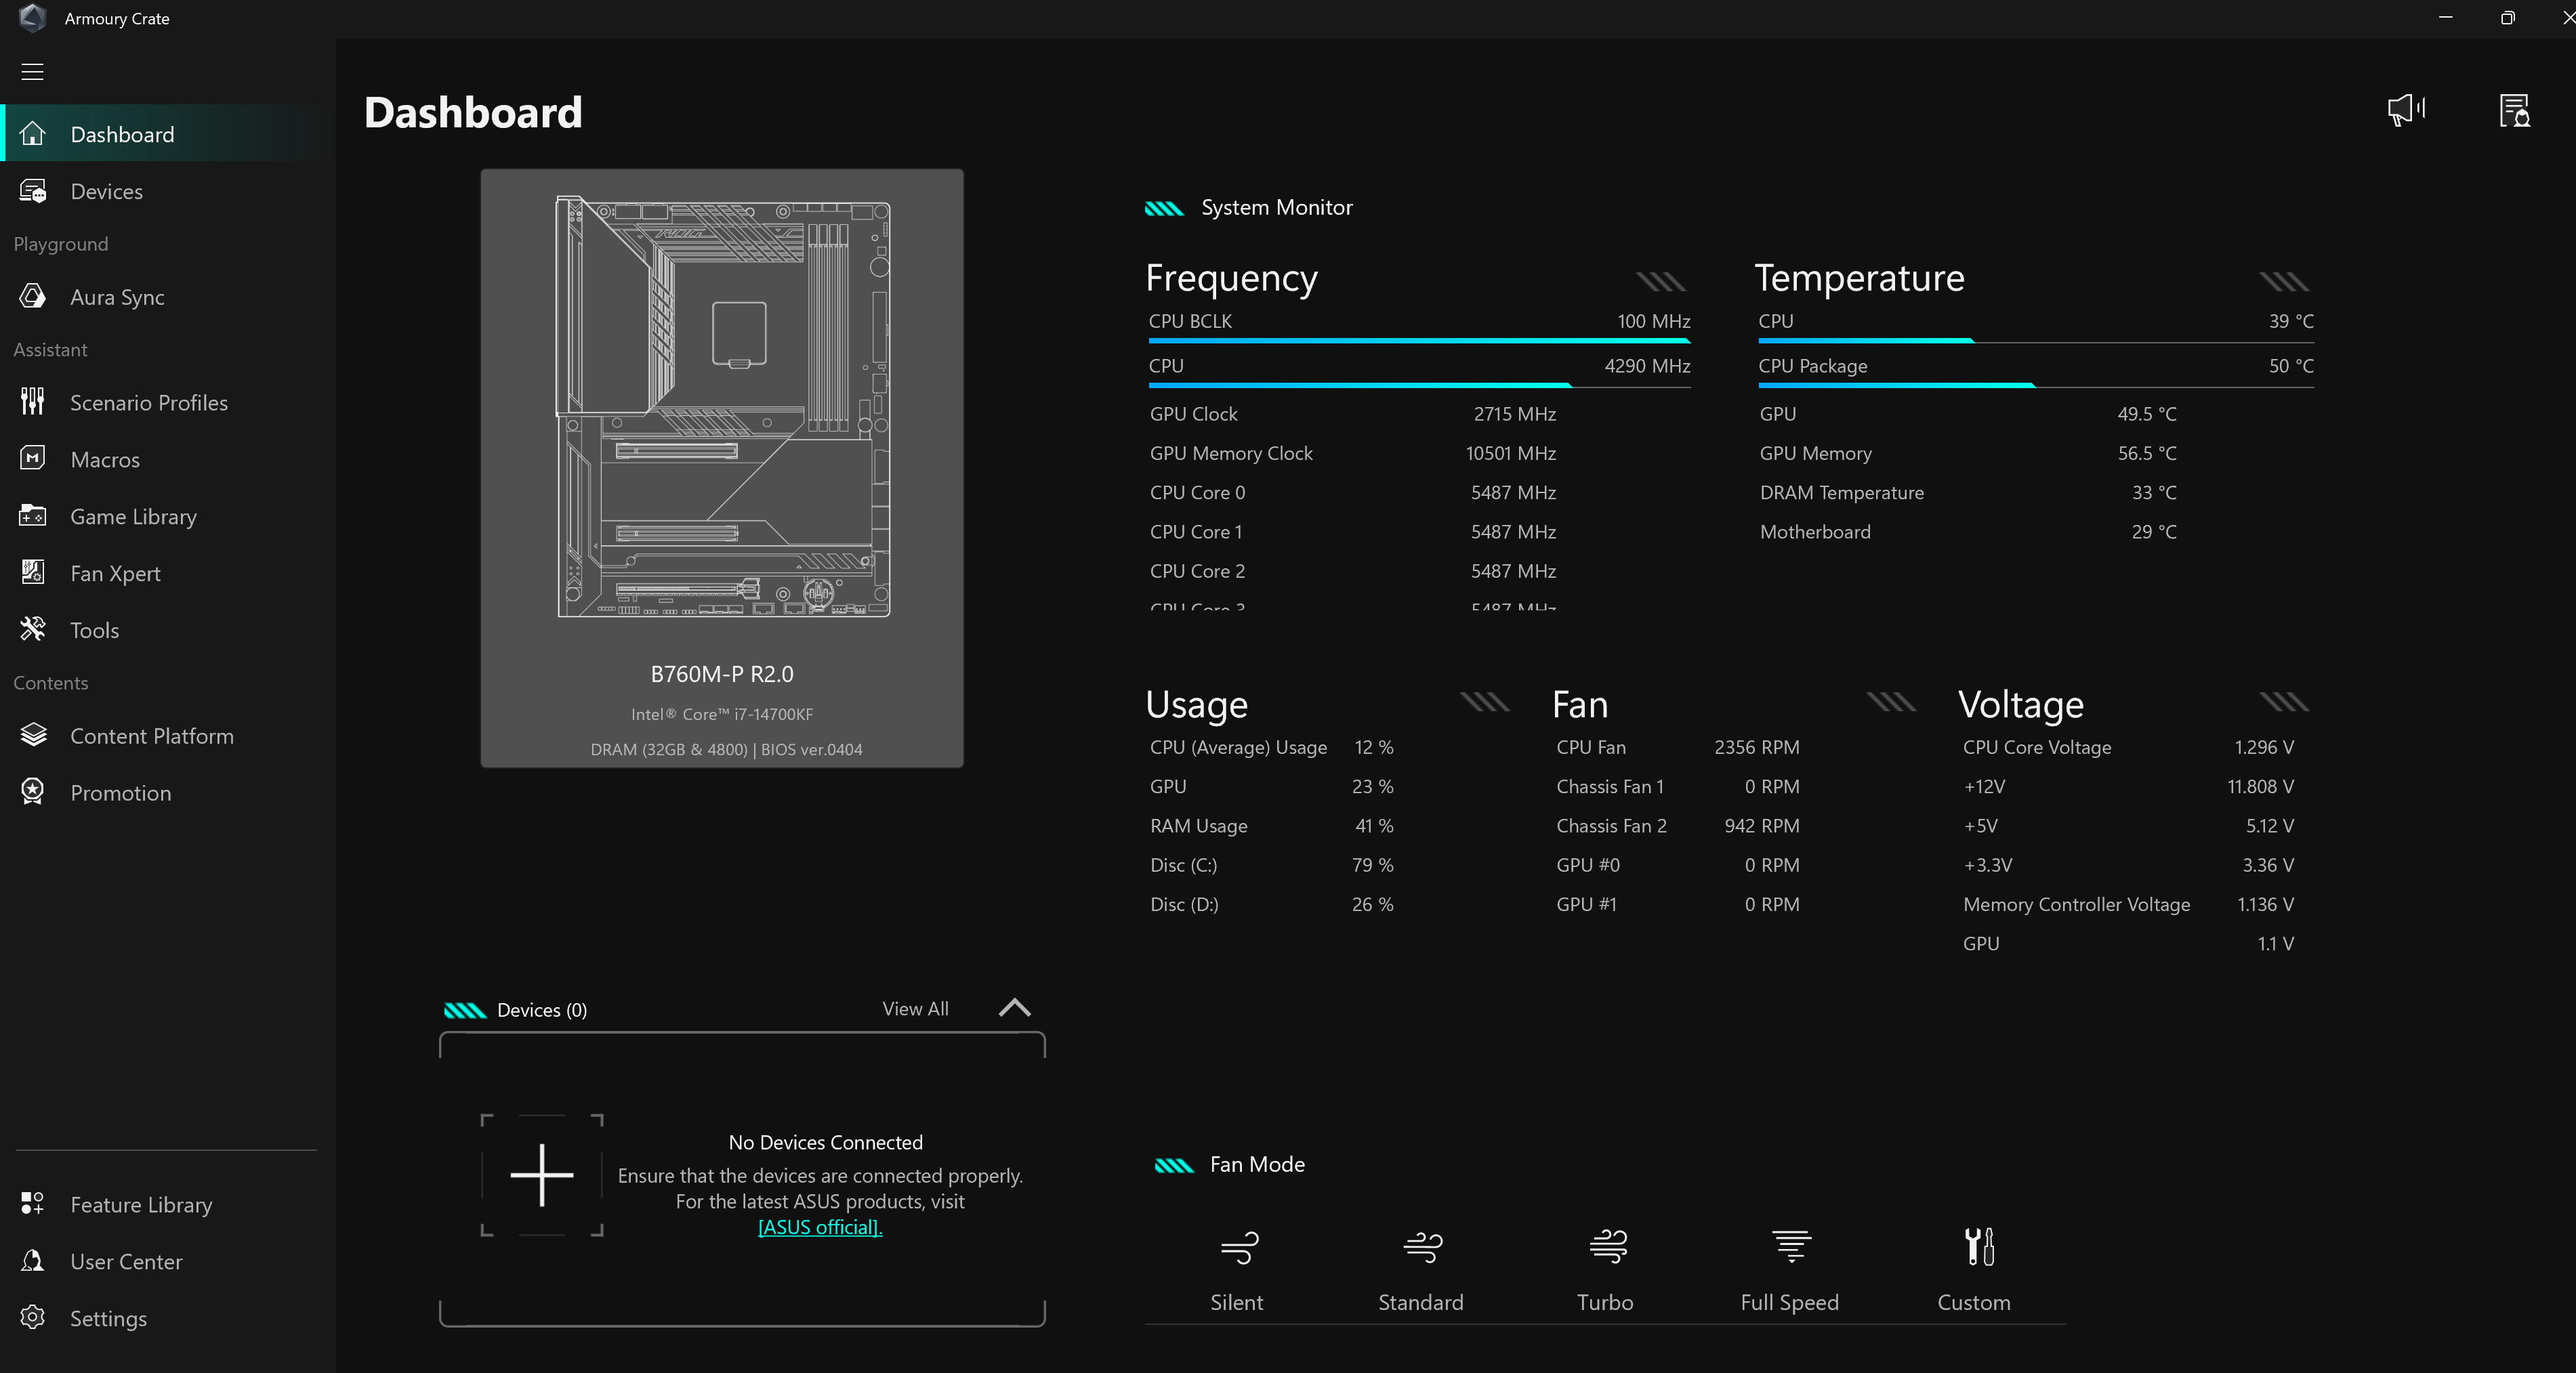Screen dimensions: 2576x1373
Task: Open Game Library from sidebar
Action: pyautogui.click(x=133, y=517)
